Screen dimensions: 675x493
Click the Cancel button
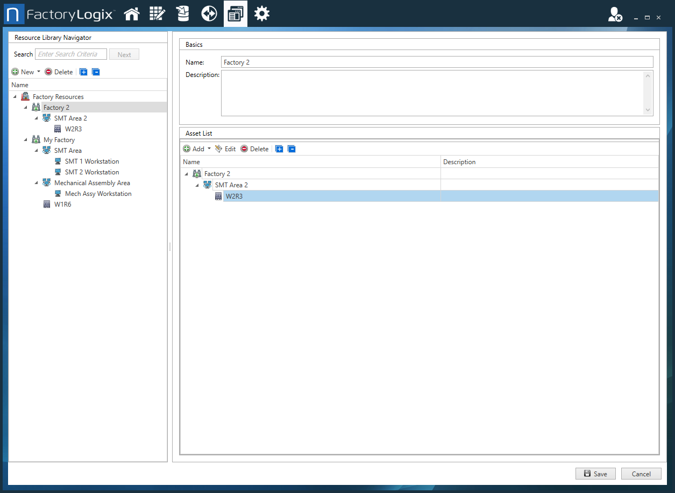(641, 474)
